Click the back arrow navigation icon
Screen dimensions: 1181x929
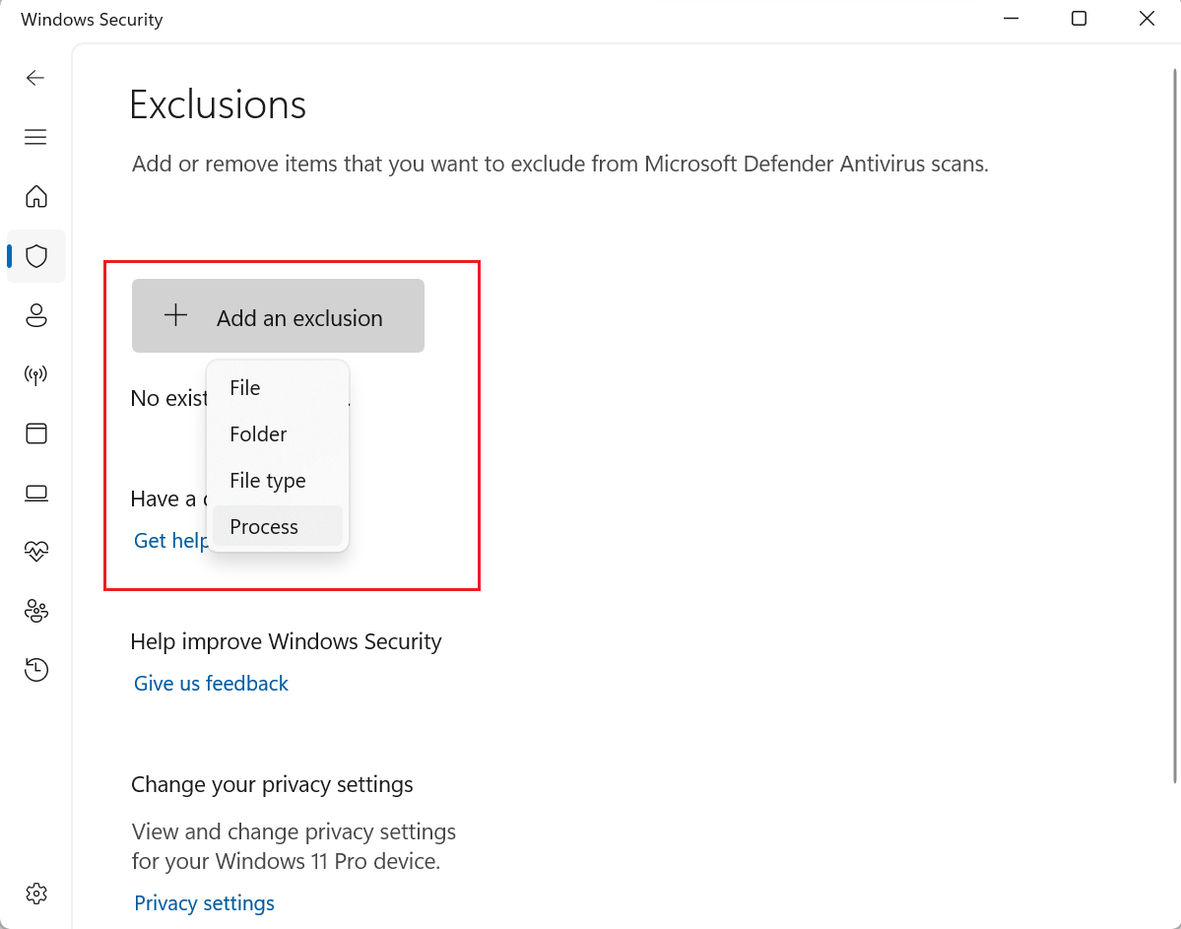click(x=35, y=78)
